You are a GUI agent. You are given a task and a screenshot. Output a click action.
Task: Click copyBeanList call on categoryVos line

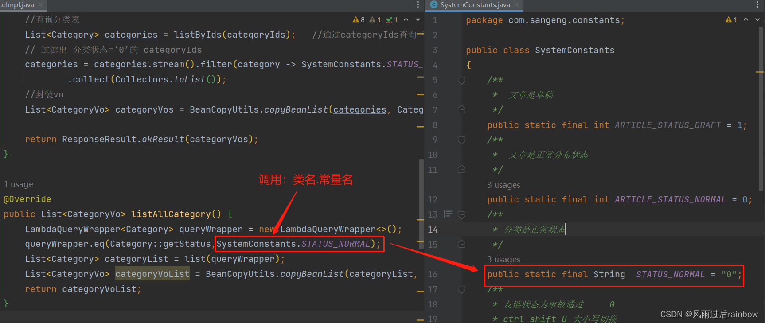(296, 109)
